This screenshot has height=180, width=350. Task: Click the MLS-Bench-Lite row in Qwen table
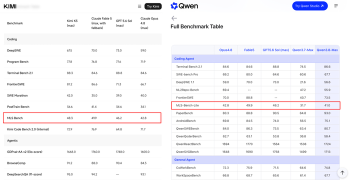[x=255, y=105]
